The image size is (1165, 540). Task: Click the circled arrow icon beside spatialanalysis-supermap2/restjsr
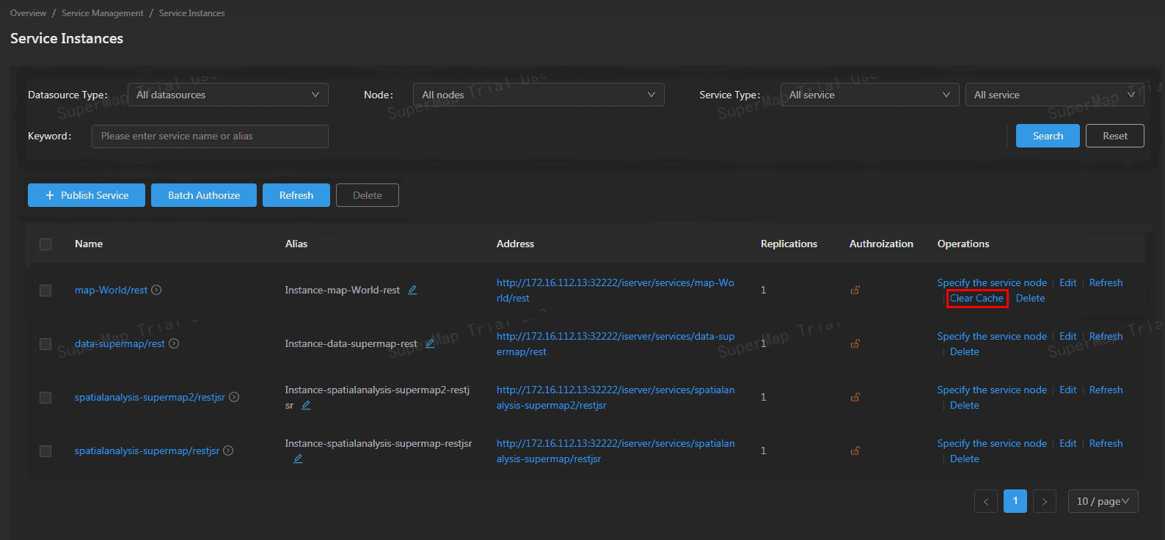[234, 397]
